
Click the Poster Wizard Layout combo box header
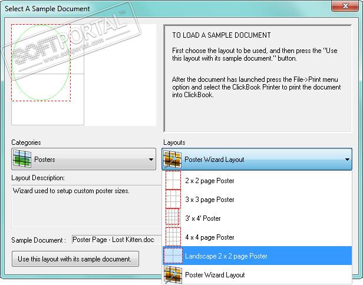[x=257, y=160]
